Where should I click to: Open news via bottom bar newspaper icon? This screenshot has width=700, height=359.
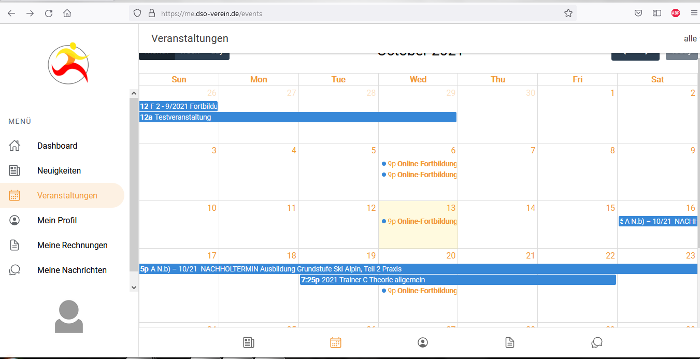click(249, 342)
